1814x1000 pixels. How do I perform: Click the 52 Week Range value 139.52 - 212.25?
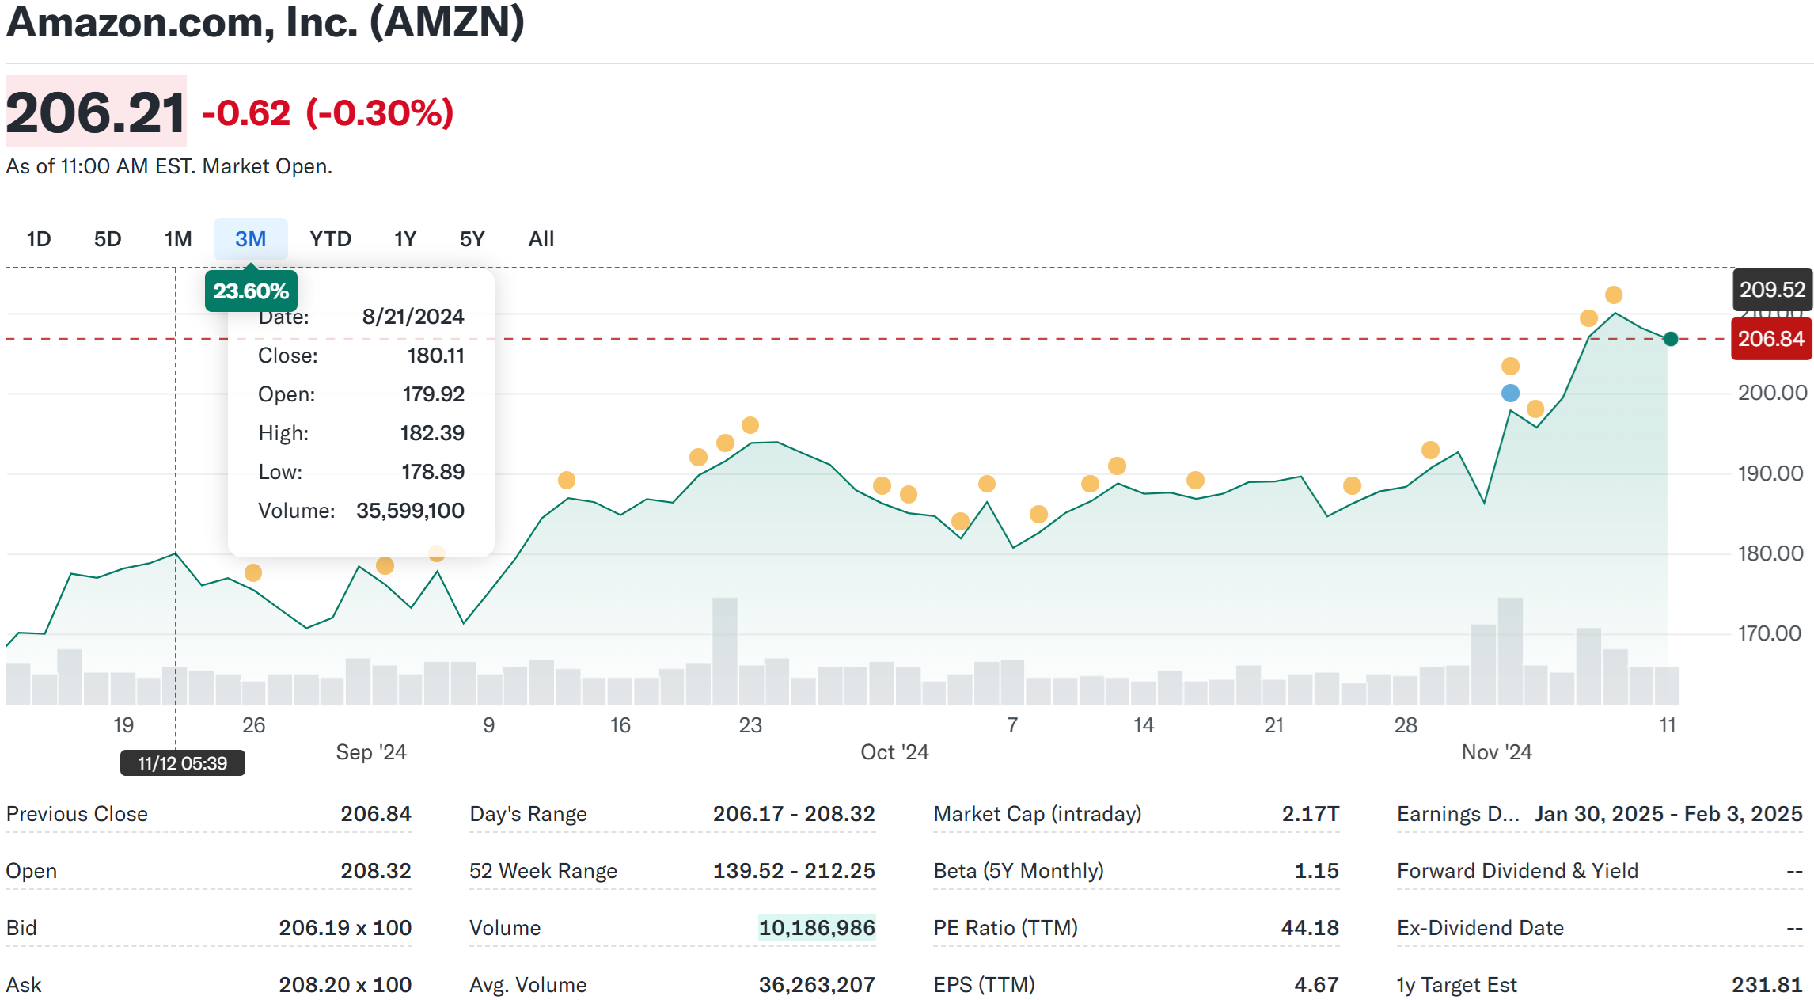[x=794, y=871]
